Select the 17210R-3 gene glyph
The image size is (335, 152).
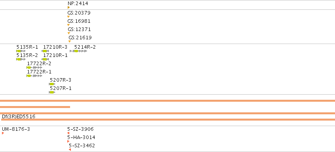pyautogui.click(x=45, y=51)
